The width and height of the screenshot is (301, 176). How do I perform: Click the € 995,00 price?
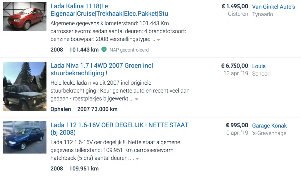[237, 125]
